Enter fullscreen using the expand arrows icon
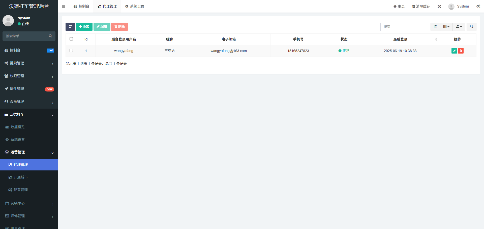The height and width of the screenshot is (229, 484). (x=439, y=6)
